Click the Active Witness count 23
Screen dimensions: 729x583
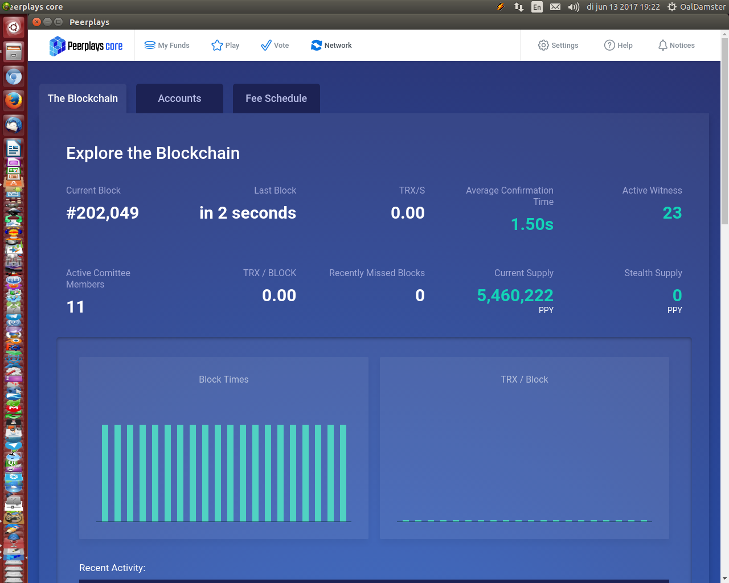tap(672, 213)
